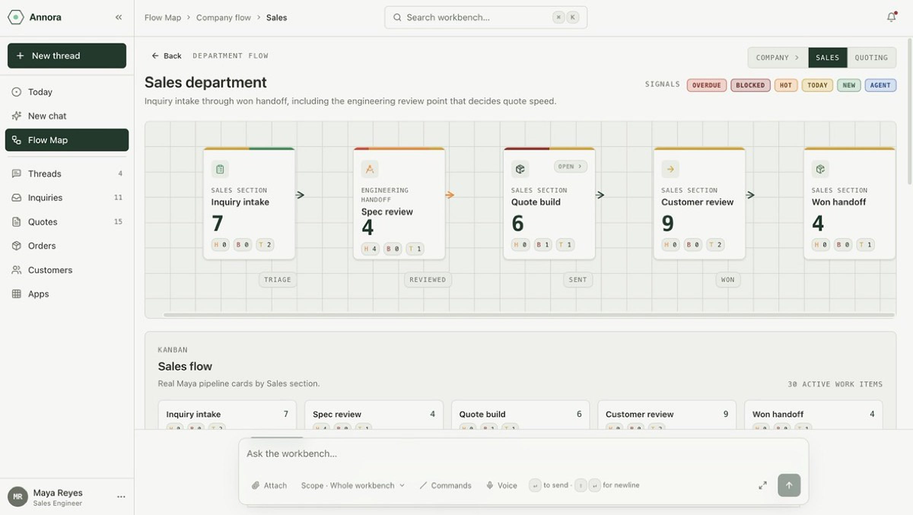
Task: Toggle the OVERDUE signal filter
Action: (x=706, y=85)
